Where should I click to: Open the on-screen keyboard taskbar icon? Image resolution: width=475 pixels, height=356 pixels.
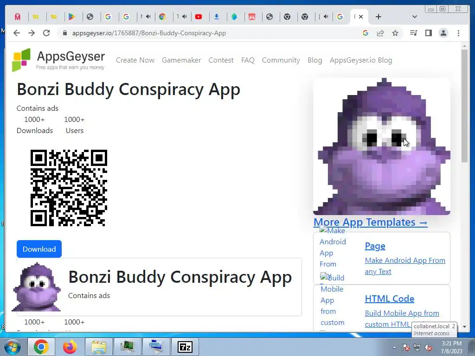pyautogui.click(x=156, y=347)
